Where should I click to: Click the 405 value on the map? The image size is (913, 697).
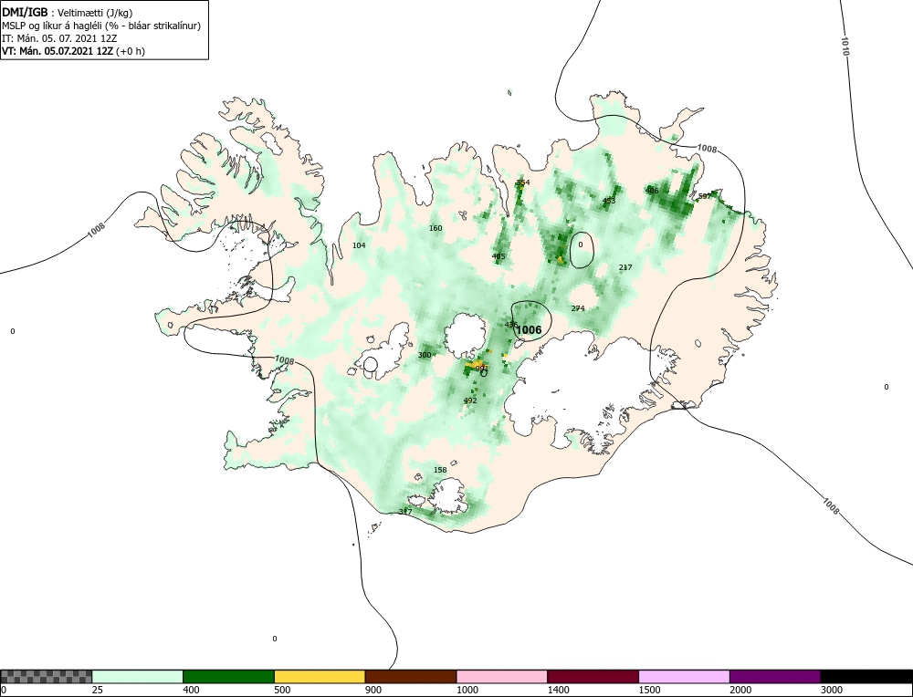pyautogui.click(x=498, y=256)
